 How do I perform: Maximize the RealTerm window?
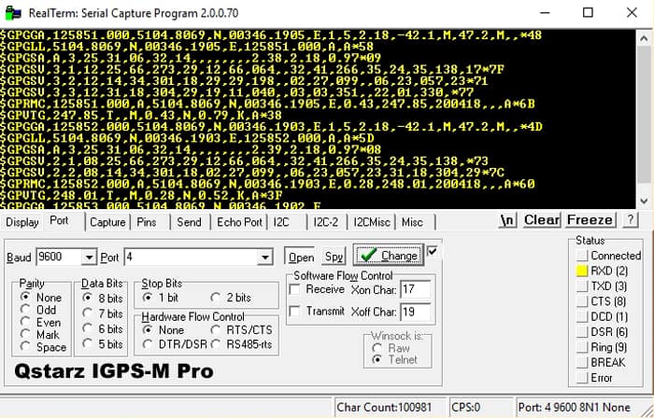tap(588, 13)
